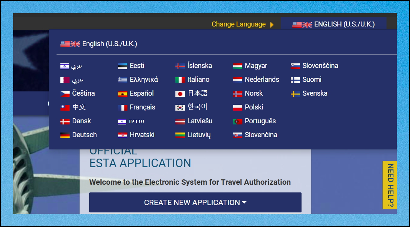Set language to Lietuvių
The width and height of the screenshot is (410, 227).
(199, 135)
